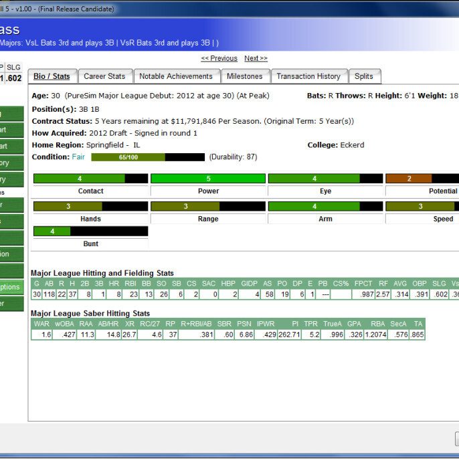This screenshot has height=459, width=459.
Task: Click the Arm rating bar
Action: [x=325, y=207]
